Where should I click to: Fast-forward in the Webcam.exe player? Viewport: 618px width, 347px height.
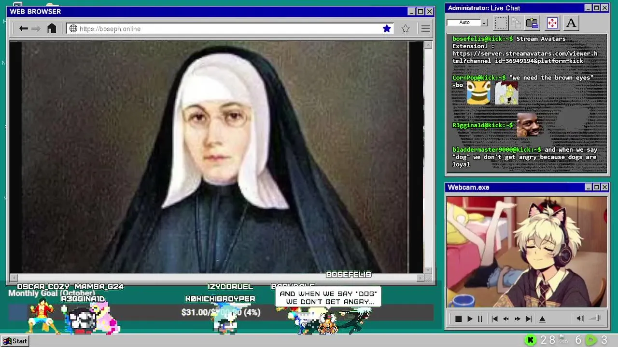tap(517, 319)
